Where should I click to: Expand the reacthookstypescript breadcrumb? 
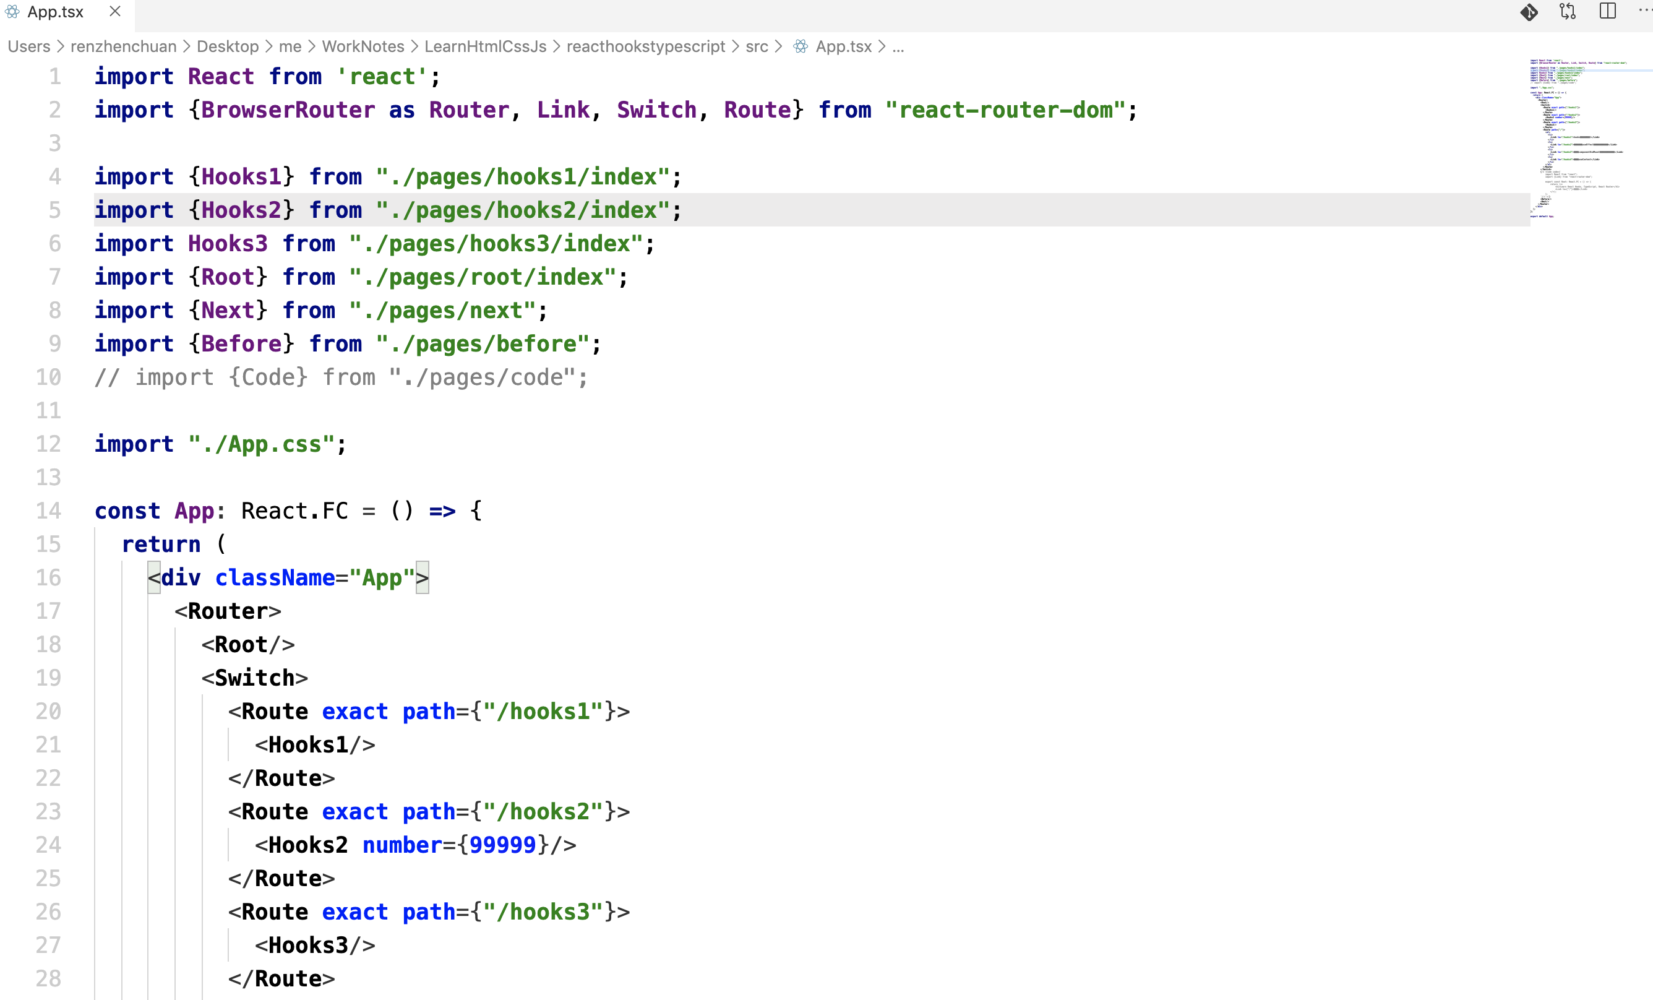[645, 46]
